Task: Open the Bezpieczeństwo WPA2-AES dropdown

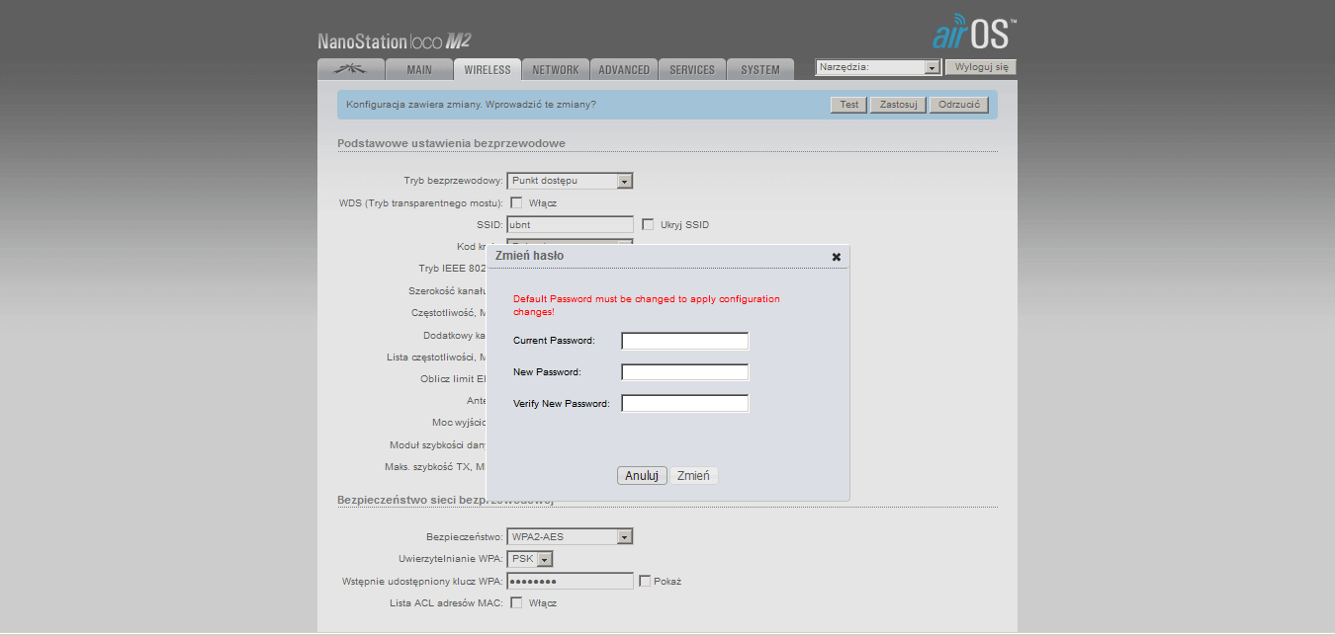Action: tap(570, 537)
